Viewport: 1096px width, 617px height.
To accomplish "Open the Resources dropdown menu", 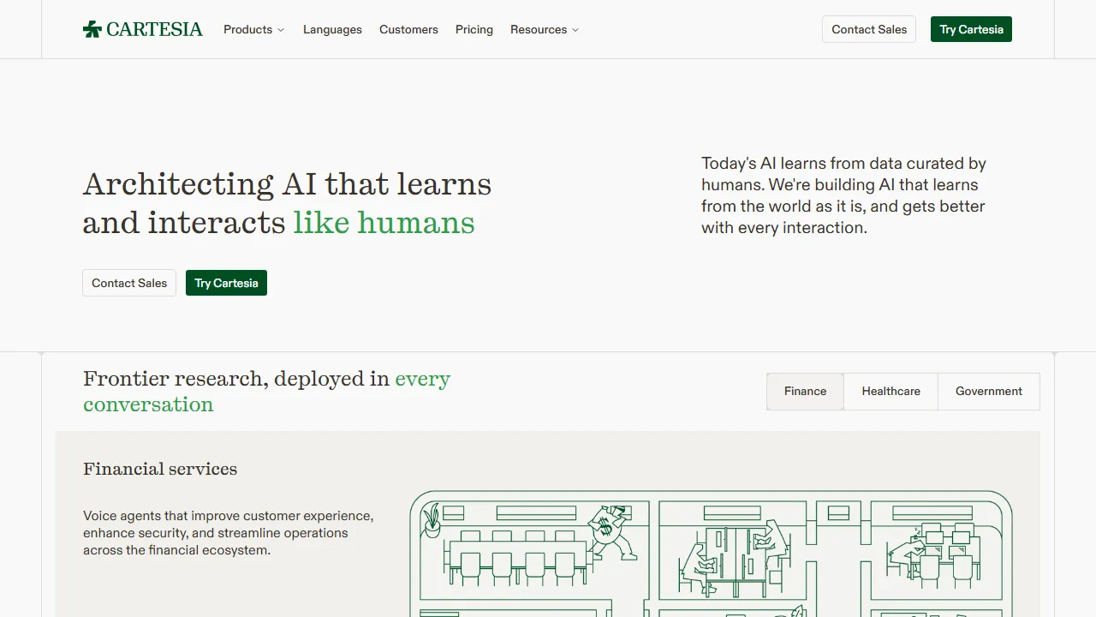I will pyautogui.click(x=545, y=29).
